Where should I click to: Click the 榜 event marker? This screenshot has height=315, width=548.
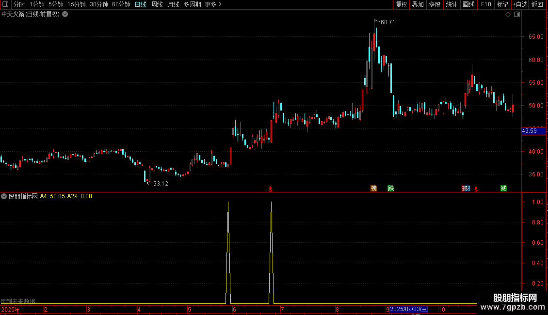coord(373,188)
